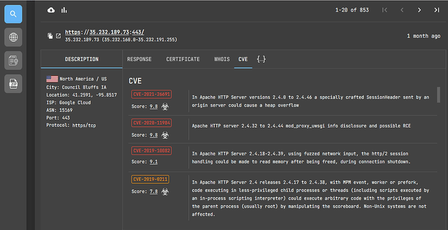Open the CVE-2021-26691 badge

[x=151, y=94]
